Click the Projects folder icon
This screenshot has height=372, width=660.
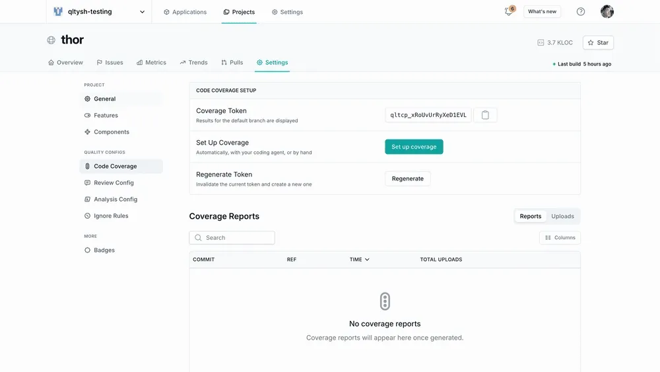click(226, 12)
